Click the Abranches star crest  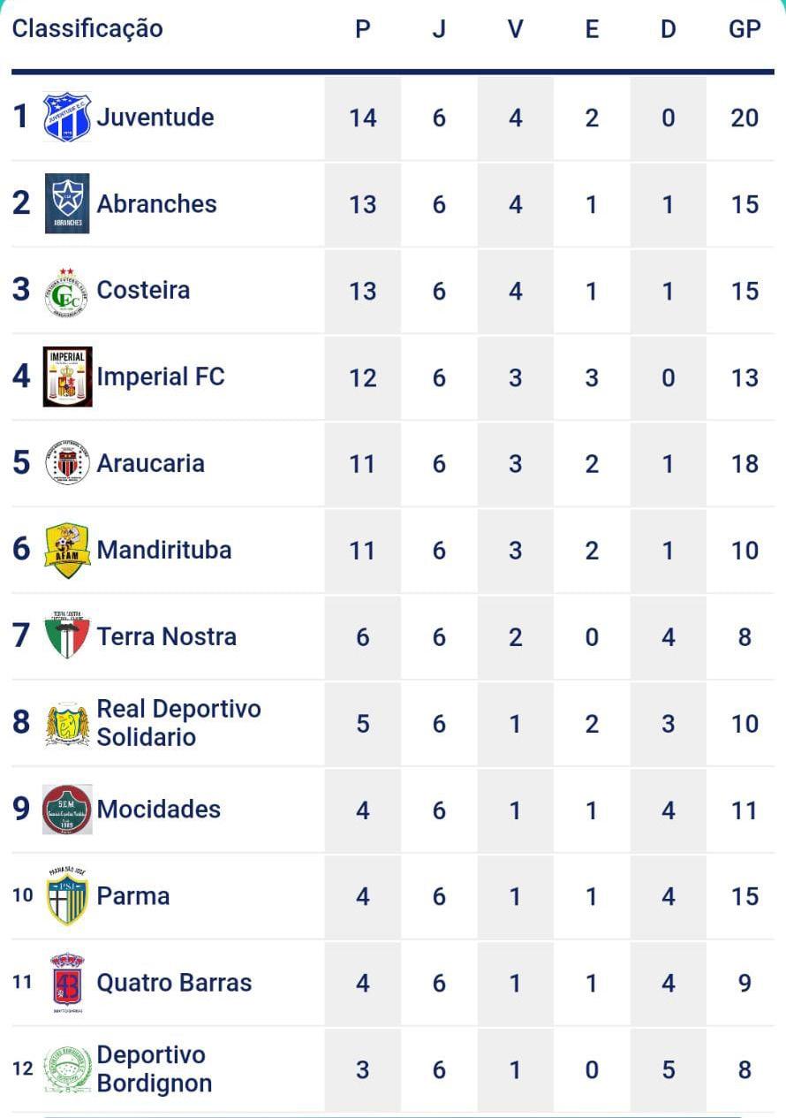pyautogui.click(x=67, y=203)
